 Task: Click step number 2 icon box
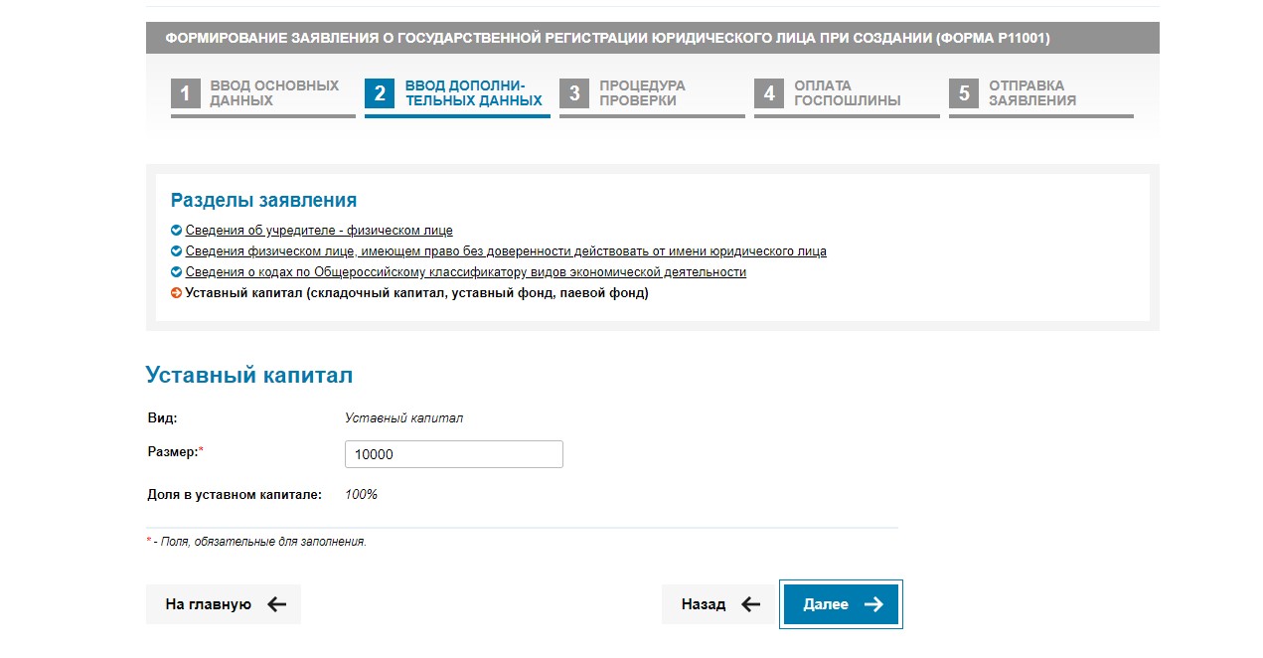(380, 93)
